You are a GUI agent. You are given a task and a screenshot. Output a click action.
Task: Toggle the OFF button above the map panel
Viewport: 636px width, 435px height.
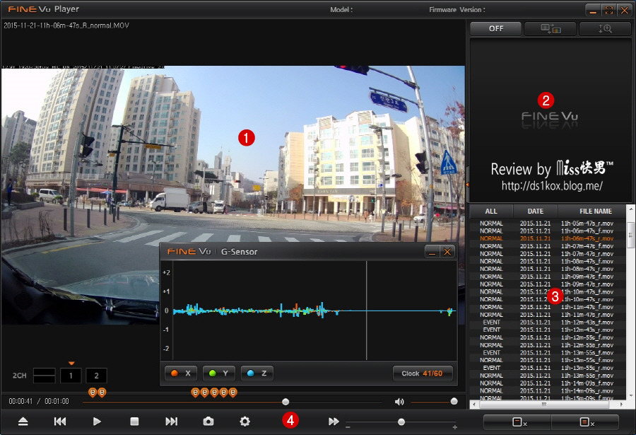click(x=495, y=29)
